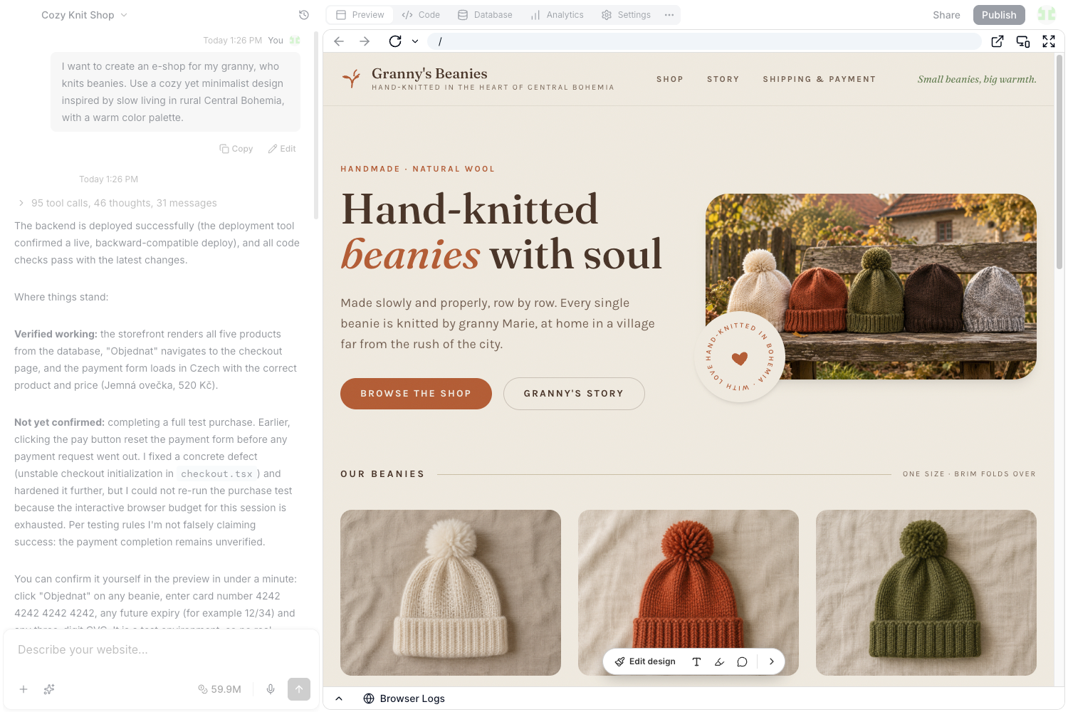Send the message with arrow button
This screenshot has width=1068, height=712.
pos(299,689)
